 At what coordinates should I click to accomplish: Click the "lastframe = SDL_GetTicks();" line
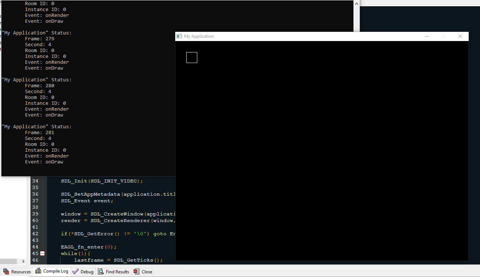118,260
